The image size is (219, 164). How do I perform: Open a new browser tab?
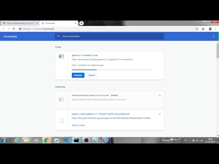pos(81,23)
